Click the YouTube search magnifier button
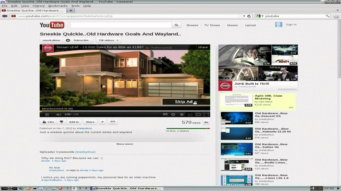 click(176, 25)
